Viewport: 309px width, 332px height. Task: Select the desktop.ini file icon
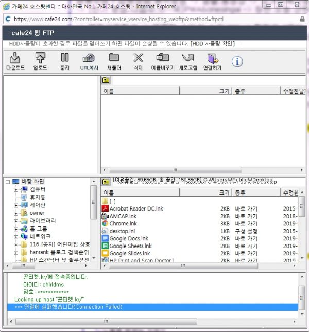tap(105, 231)
